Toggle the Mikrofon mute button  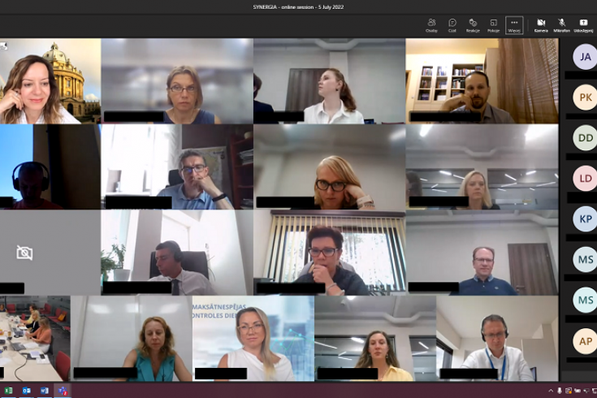tap(561, 25)
